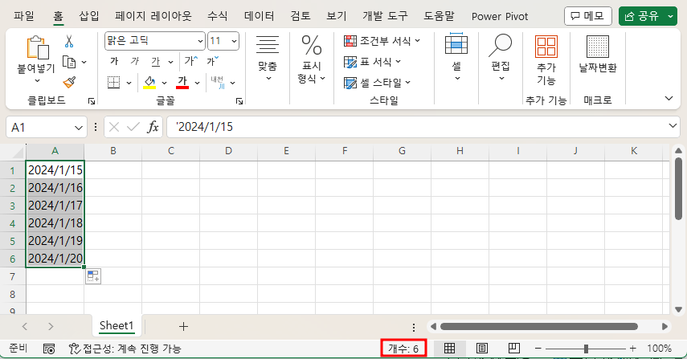Expand the paste options arrow
Viewport: 687px width, 359px height.
pos(37,80)
